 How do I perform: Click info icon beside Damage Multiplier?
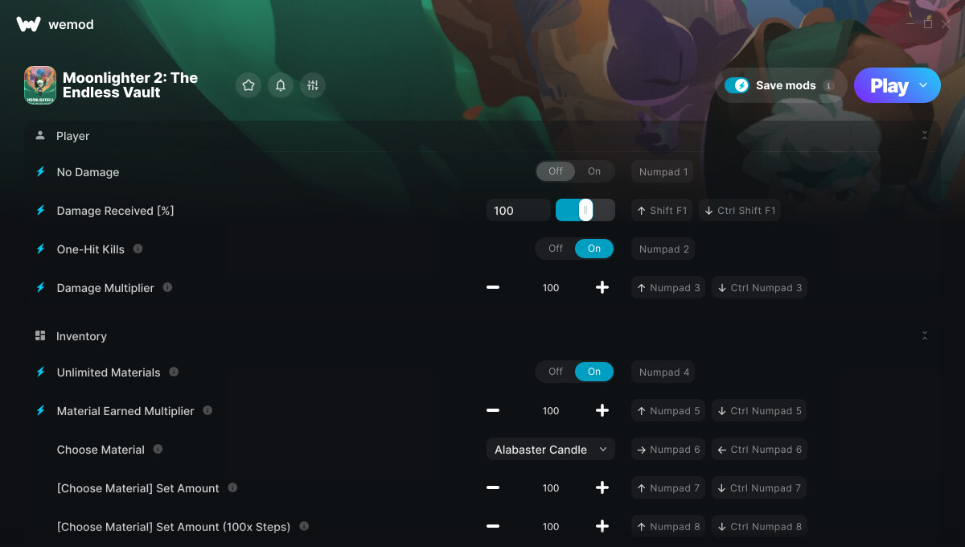click(167, 287)
